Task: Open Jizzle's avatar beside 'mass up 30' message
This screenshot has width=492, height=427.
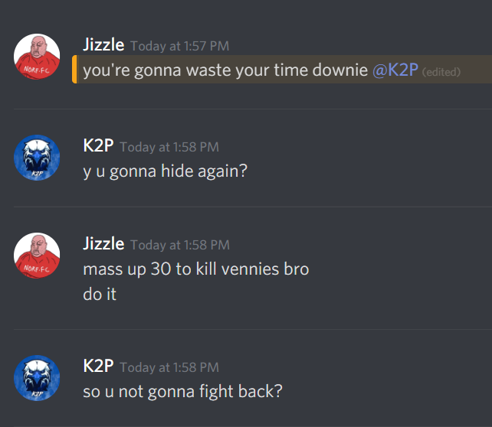Action: click(37, 256)
